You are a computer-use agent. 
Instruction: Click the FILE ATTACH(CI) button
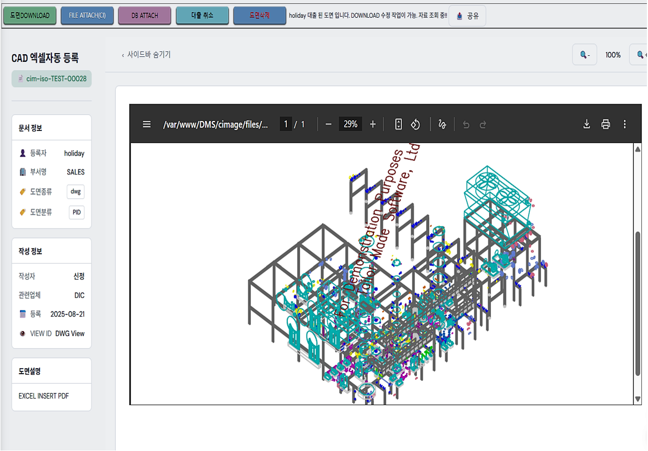point(87,15)
